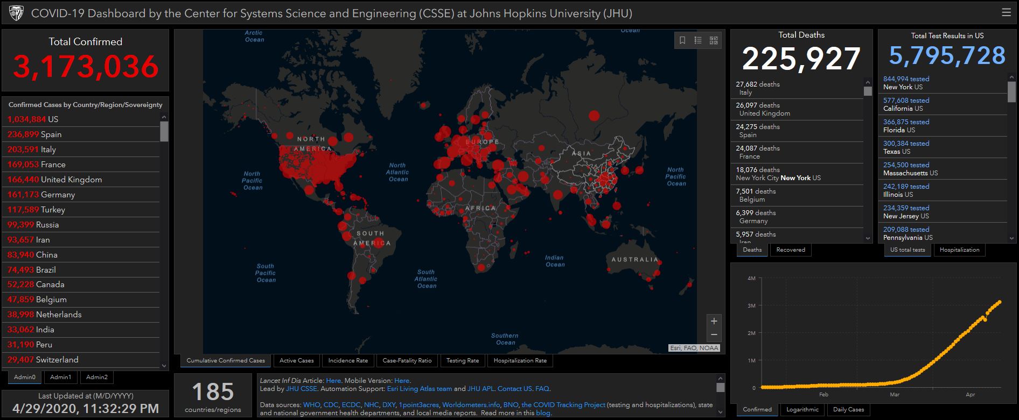The height and width of the screenshot is (420, 1019).
Task: Open the FAQ link
Action: pos(542,389)
